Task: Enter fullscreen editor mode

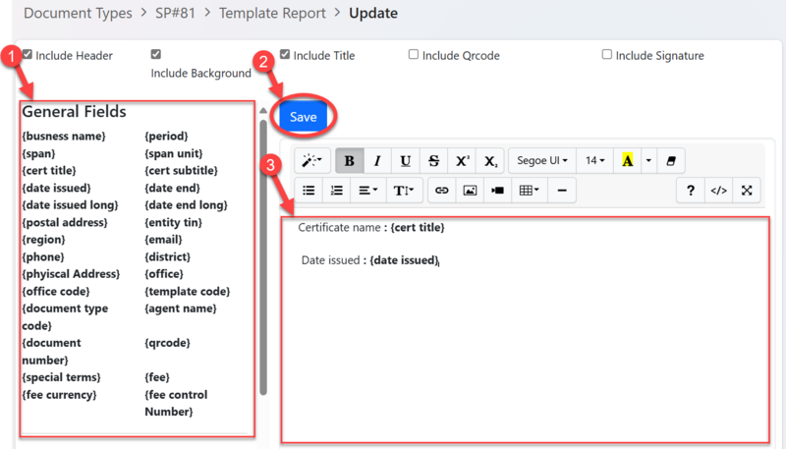Action: click(747, 191)
